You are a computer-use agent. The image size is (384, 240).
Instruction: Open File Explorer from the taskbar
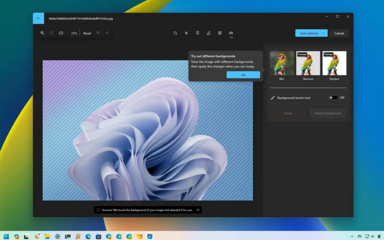[47, 236]
